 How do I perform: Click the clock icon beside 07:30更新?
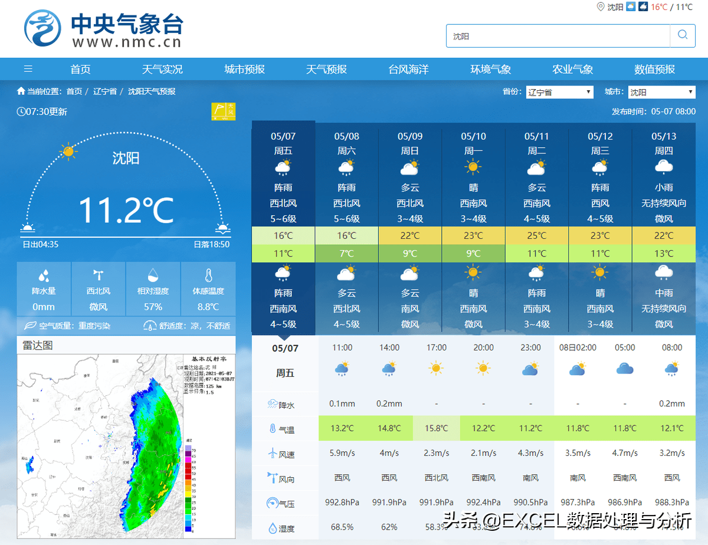coord(21,111)
